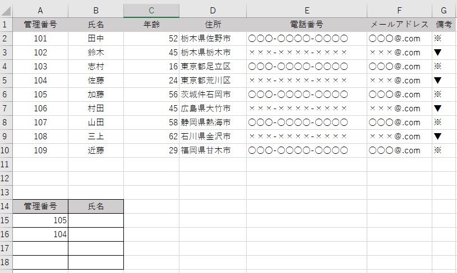Viewport: 457px width, 273px height.
Task: Select address cell 東京都足立区
Action: pos(213,67)
